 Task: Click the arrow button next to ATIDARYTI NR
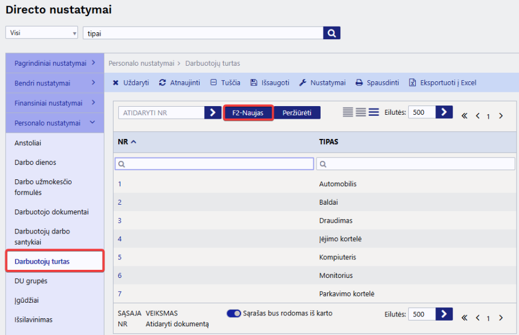coord(213,113)
